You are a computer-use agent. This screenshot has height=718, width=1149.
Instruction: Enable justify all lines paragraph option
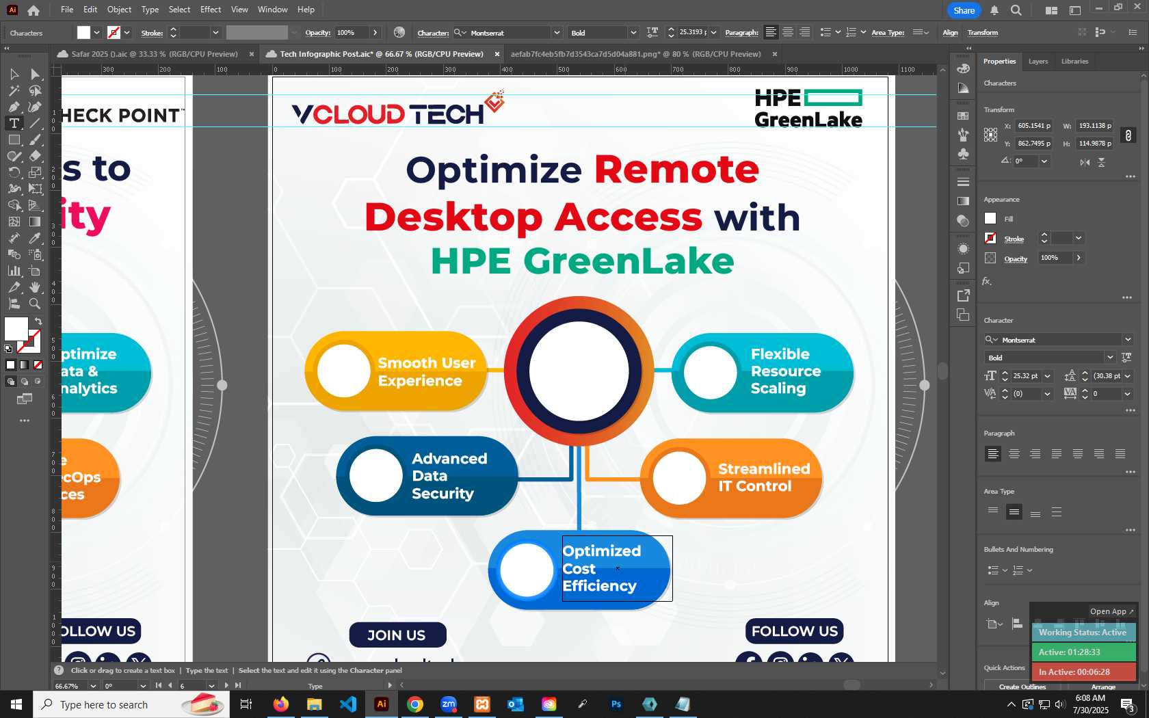1120,453
